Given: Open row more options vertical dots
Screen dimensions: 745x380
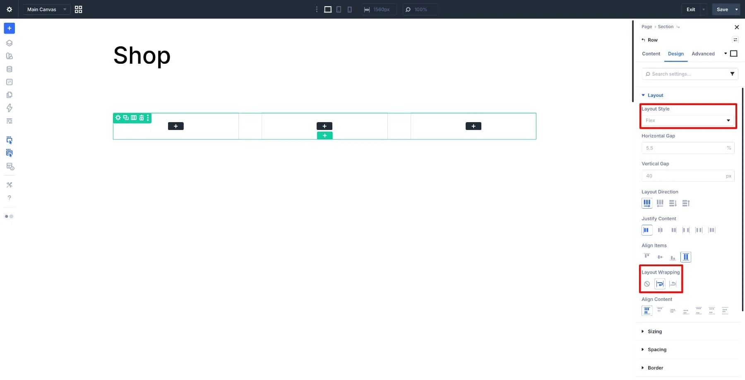Looking at the screenshot, I should tap(148, 118).
